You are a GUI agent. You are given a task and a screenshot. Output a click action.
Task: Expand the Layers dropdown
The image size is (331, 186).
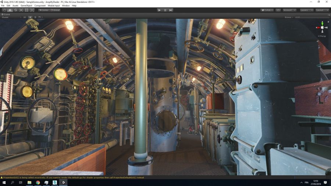(x=306, y=10)
